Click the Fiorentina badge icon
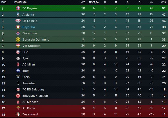This screenshot has height=118, width=168. pyautogui.click(x=18, y=33)
